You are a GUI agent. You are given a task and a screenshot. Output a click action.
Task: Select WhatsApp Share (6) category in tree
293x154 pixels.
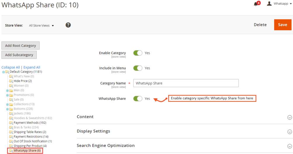tap(27, 151)
